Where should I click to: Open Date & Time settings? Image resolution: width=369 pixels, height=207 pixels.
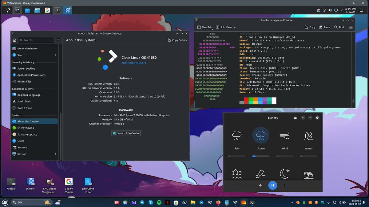pyautogui.click(x=34, y=108)
